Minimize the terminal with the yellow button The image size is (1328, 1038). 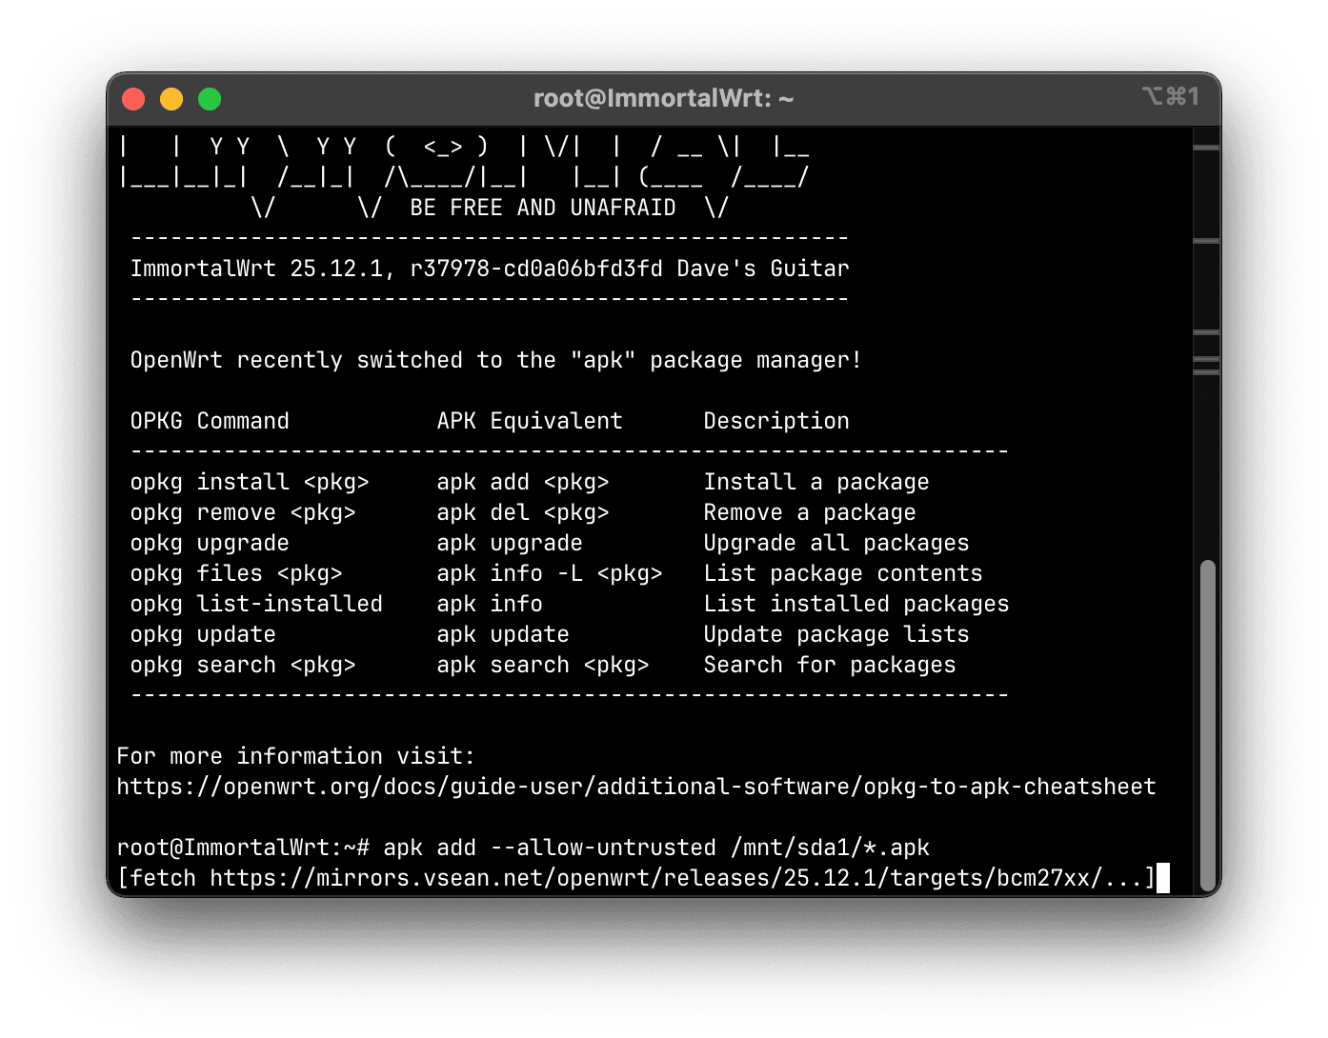click(171, 99)
